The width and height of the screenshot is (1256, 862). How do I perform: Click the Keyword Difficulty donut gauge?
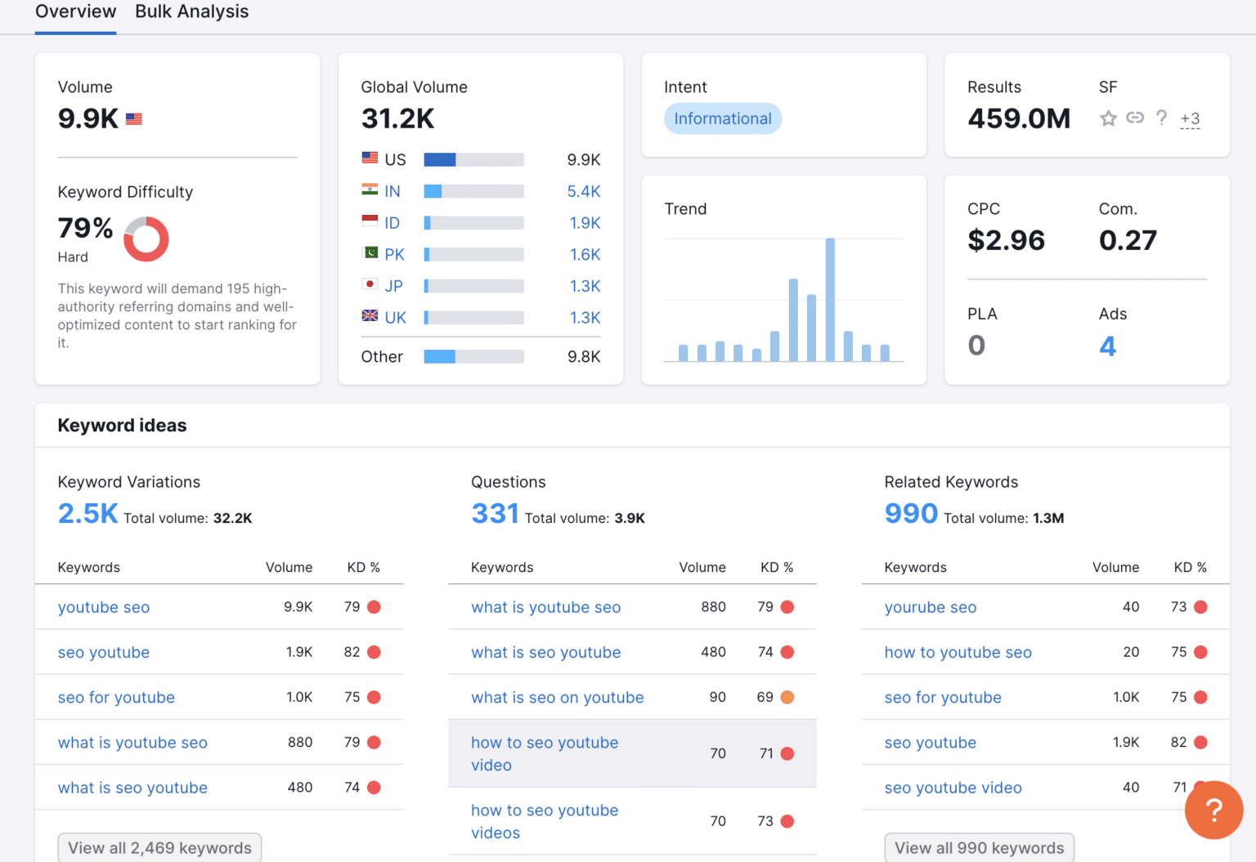pos(146,239)
